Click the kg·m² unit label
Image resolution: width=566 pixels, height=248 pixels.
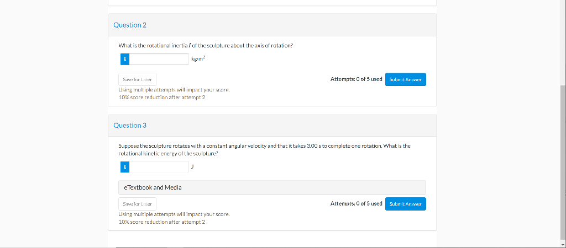[198, 58]
